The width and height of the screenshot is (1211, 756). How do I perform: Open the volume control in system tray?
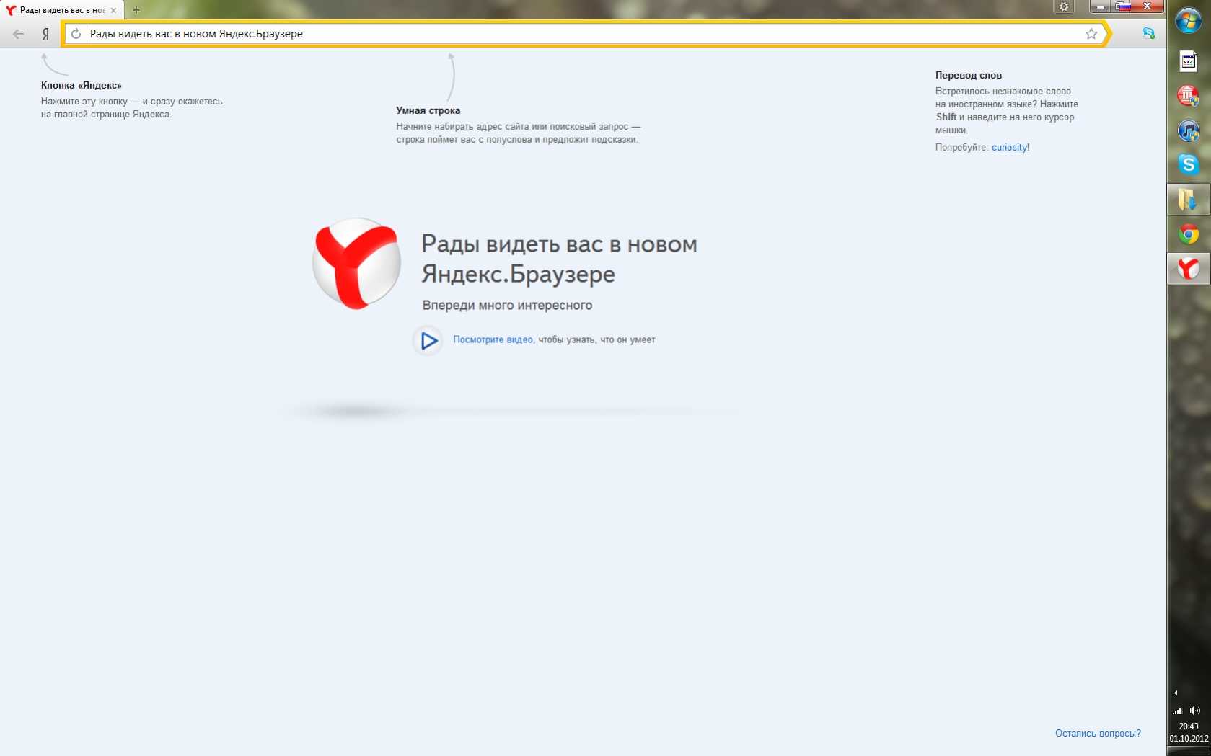click(x=1195, y=711)
